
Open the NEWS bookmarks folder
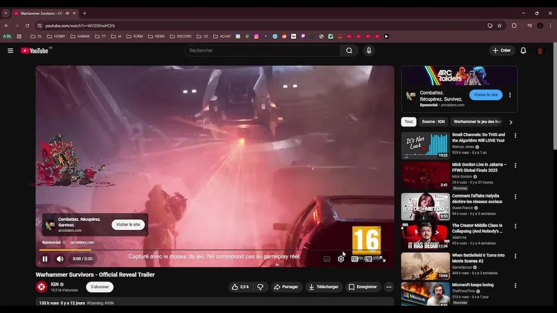[x=157, y=37]
